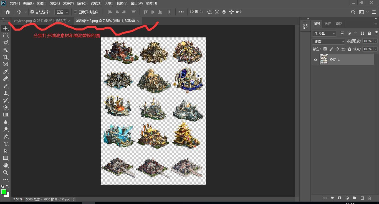Switch to the cityicon.png document tab
This screenshot has height=204, width=379.
[40, 21]
